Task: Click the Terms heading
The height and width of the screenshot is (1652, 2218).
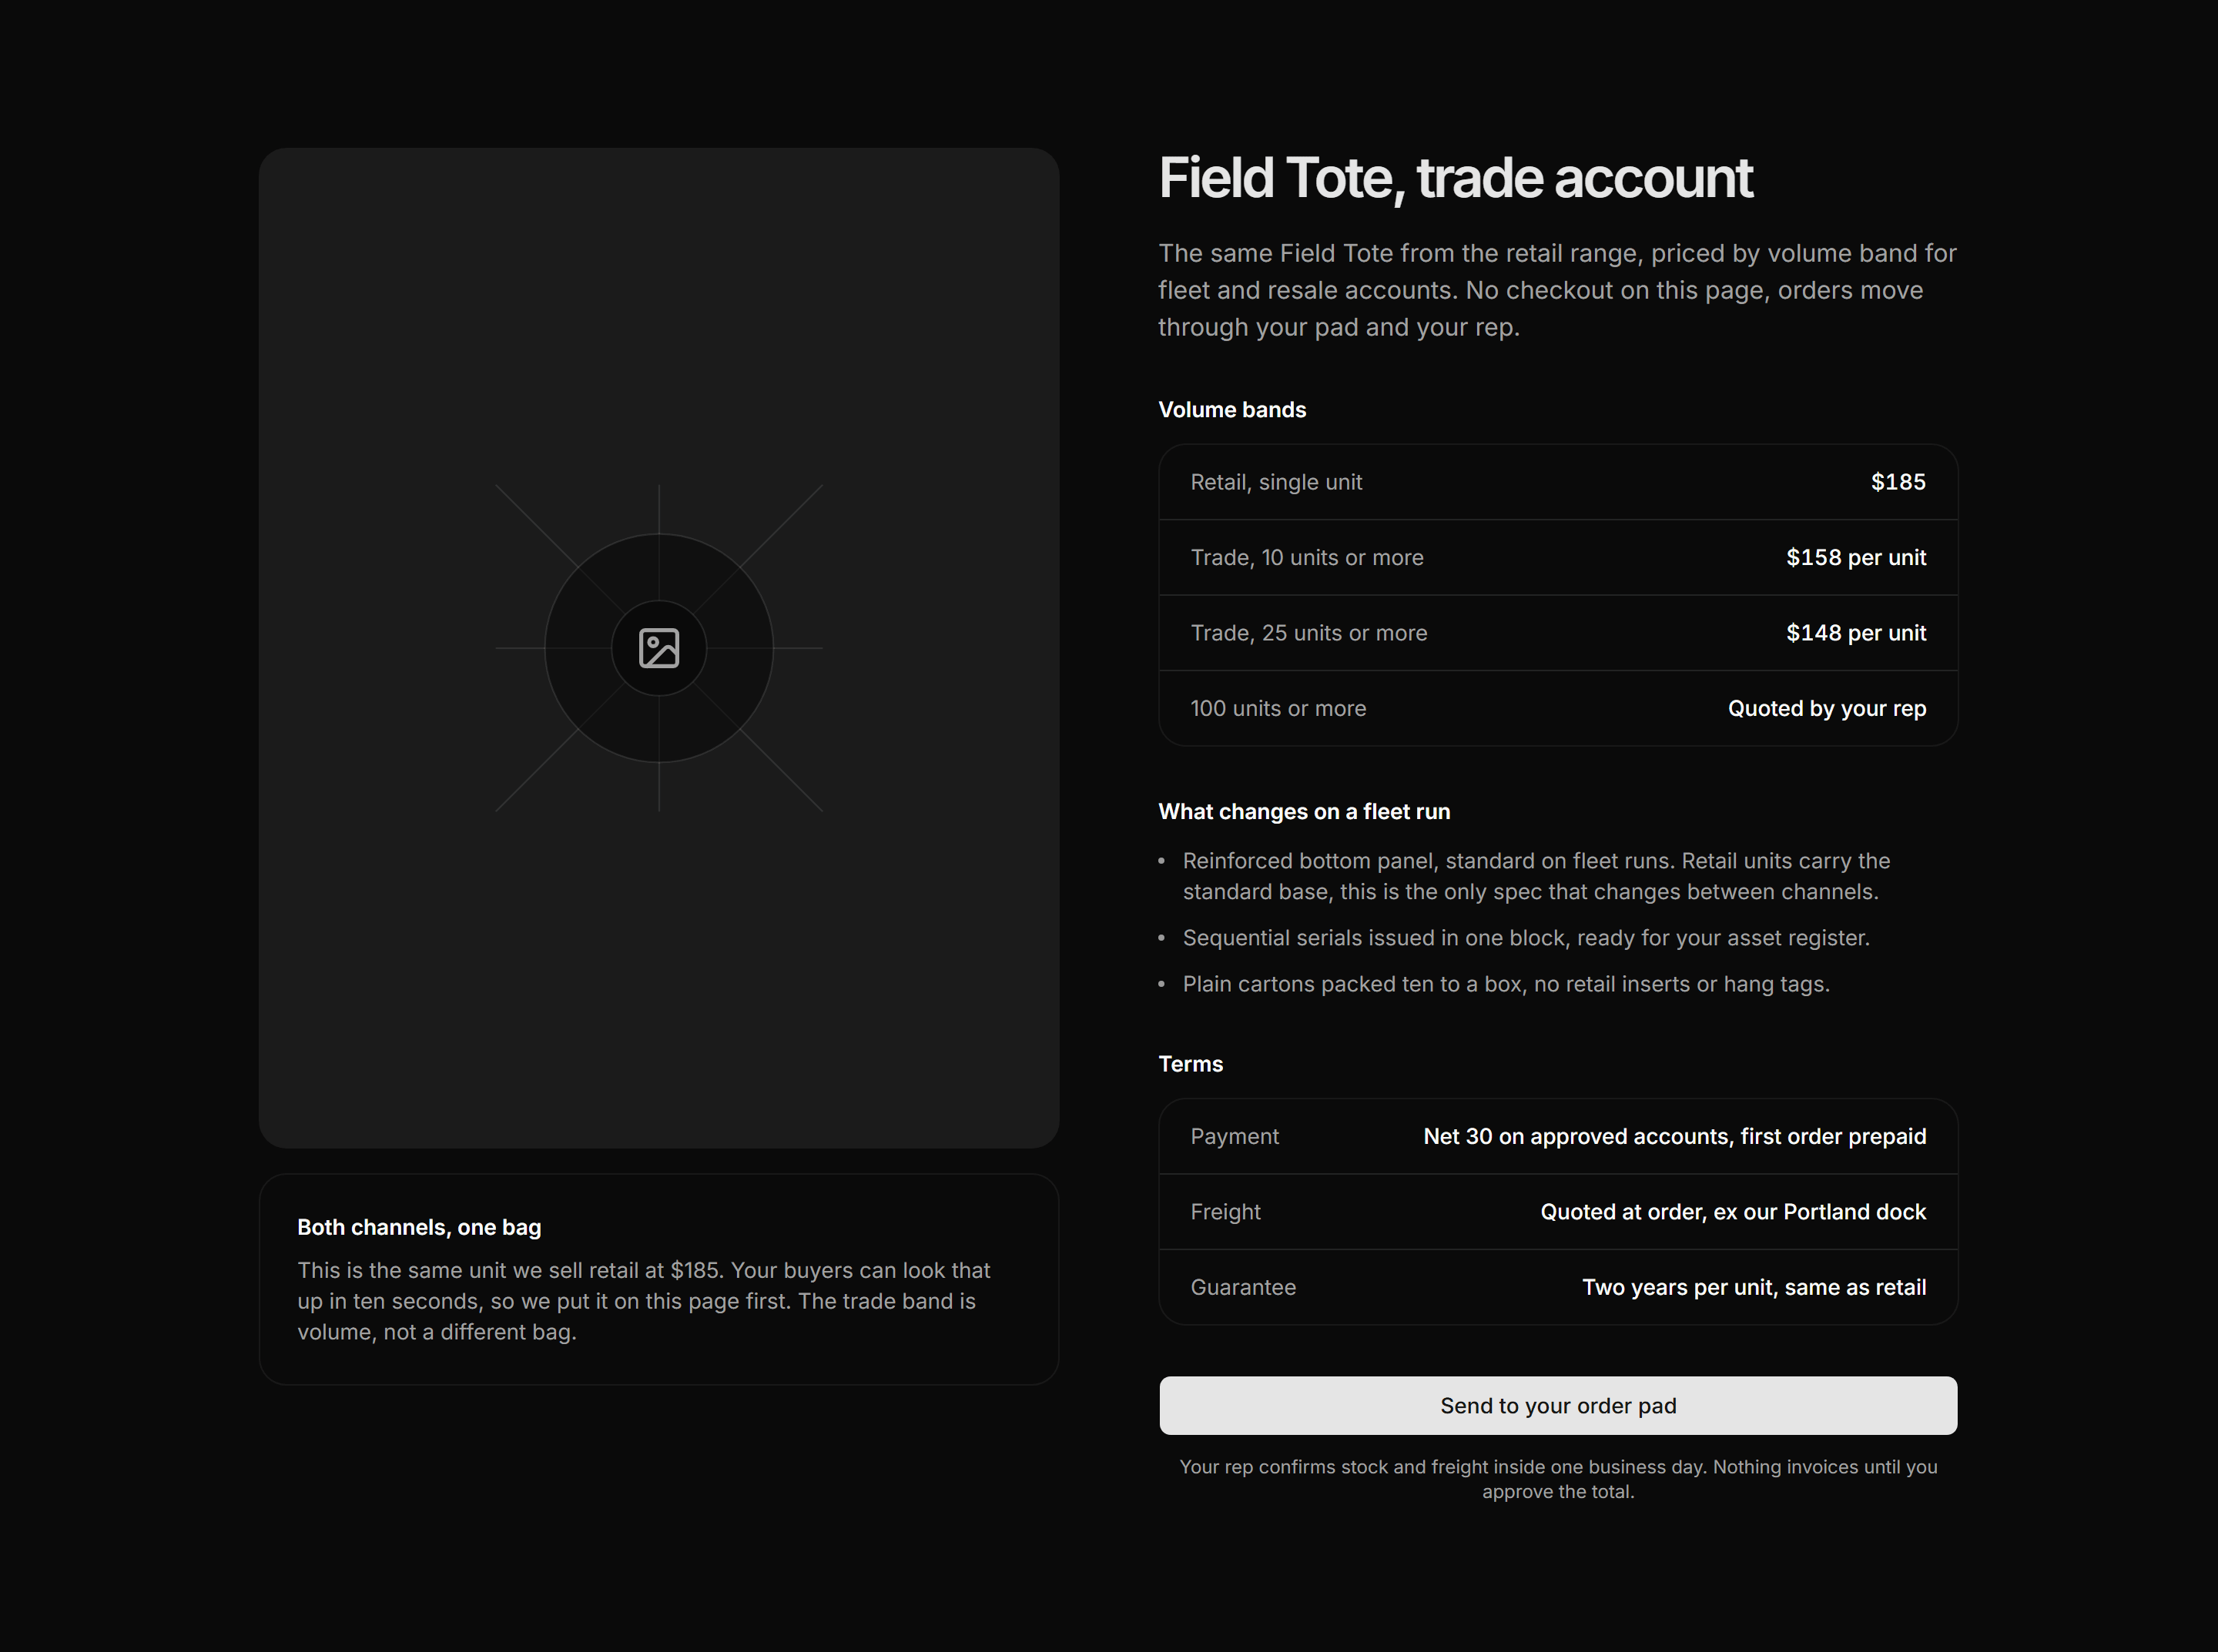Action: 1191,1064
